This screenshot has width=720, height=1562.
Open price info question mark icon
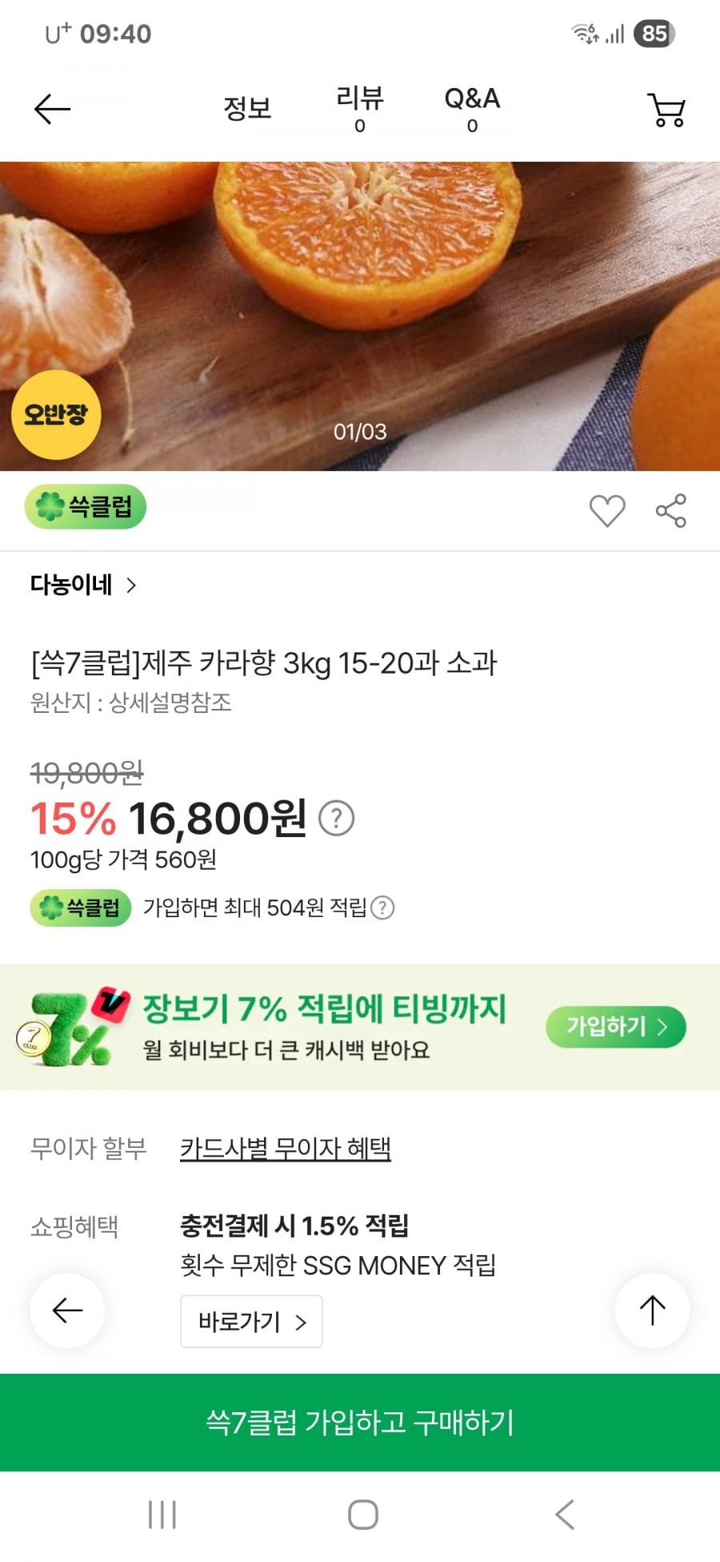[337, 819]
